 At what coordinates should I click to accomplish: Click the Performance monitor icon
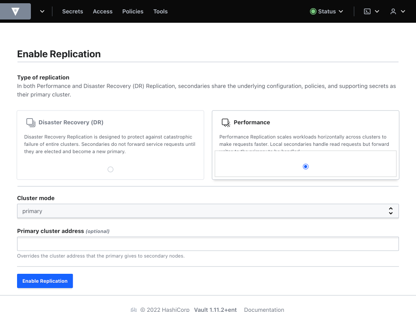(225, 122)
